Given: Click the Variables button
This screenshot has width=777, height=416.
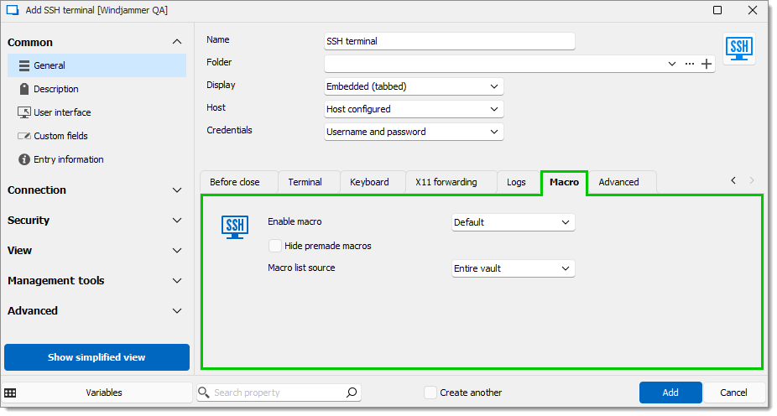Looking at the screenshot, I should [x=97, y=393].
